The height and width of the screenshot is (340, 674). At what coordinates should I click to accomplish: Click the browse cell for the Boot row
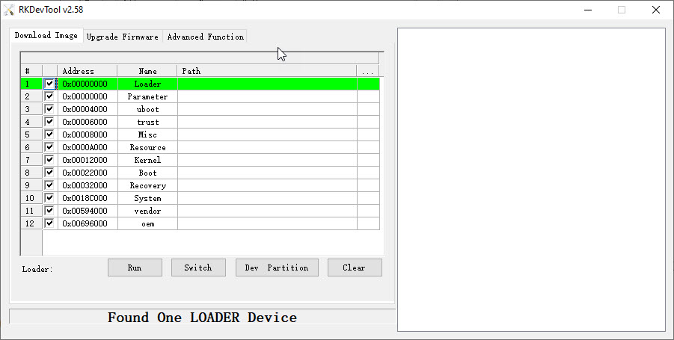pyautogui.click(x=368, y=173)
